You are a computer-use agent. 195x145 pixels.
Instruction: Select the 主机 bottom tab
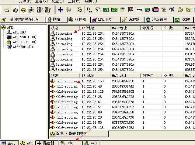tap(9, 143)
